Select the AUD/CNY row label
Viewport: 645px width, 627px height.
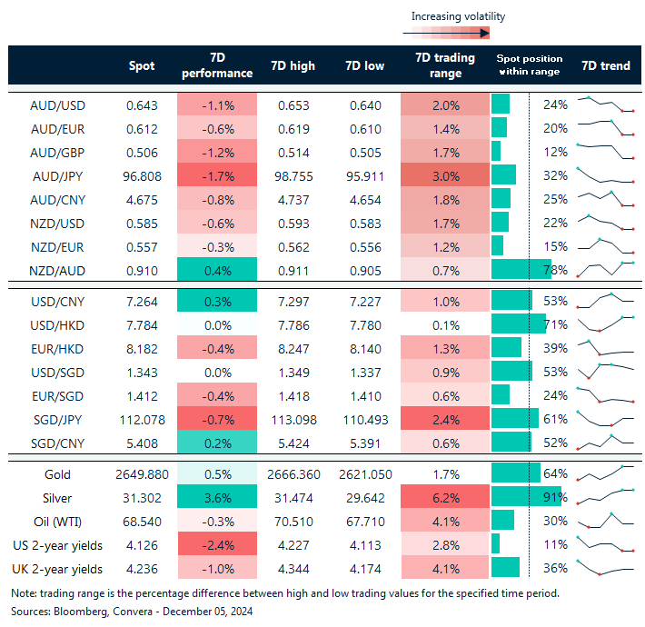tap(57, 200)
